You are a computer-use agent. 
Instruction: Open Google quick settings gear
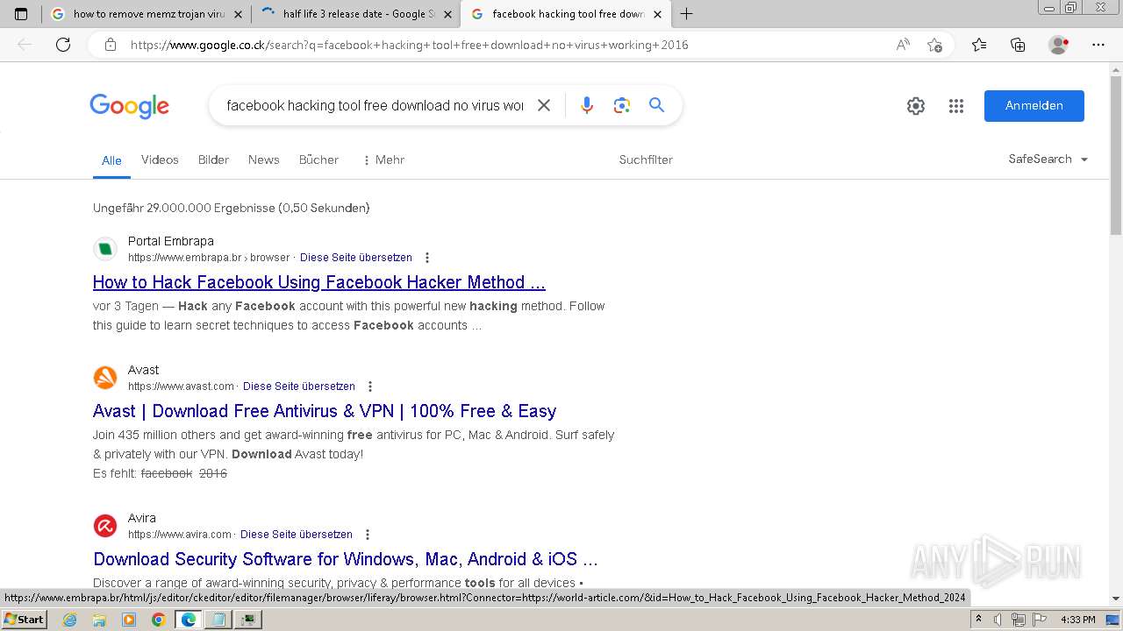pyautogui.click(x=916, y=106)
